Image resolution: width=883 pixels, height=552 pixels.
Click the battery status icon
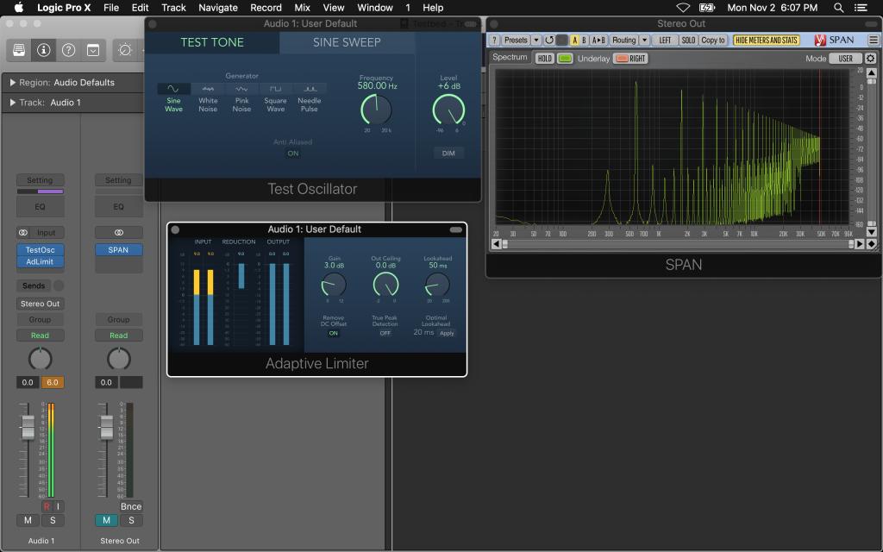coord(707,8)
